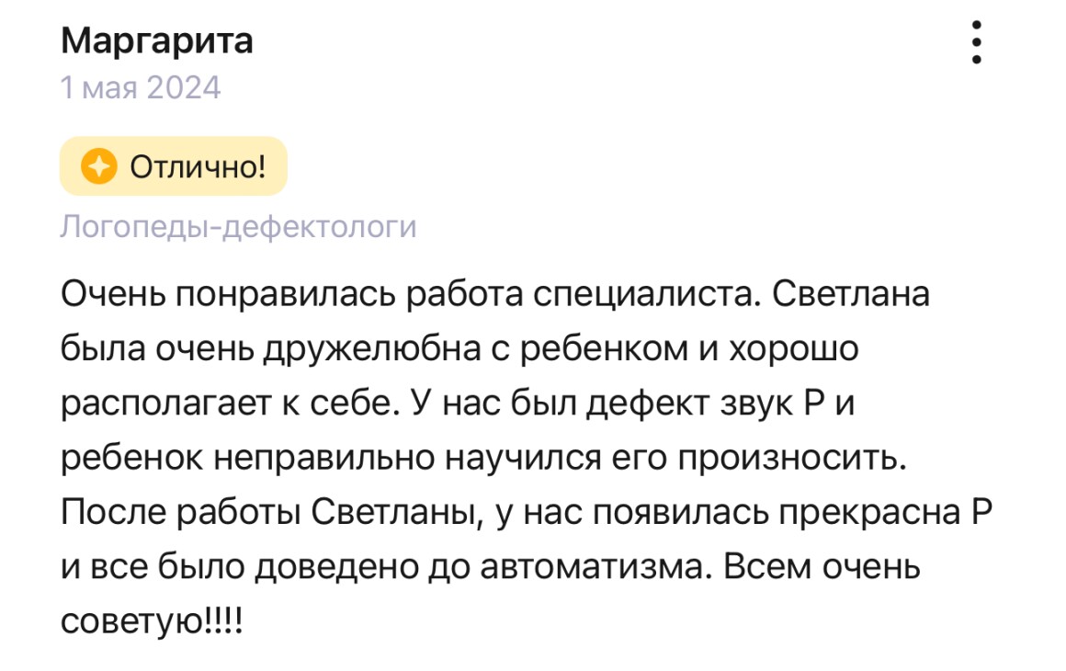Screen dimensions: 1066x671
Task: Click the reviewer name "Маргарита"
Action: 156,41
